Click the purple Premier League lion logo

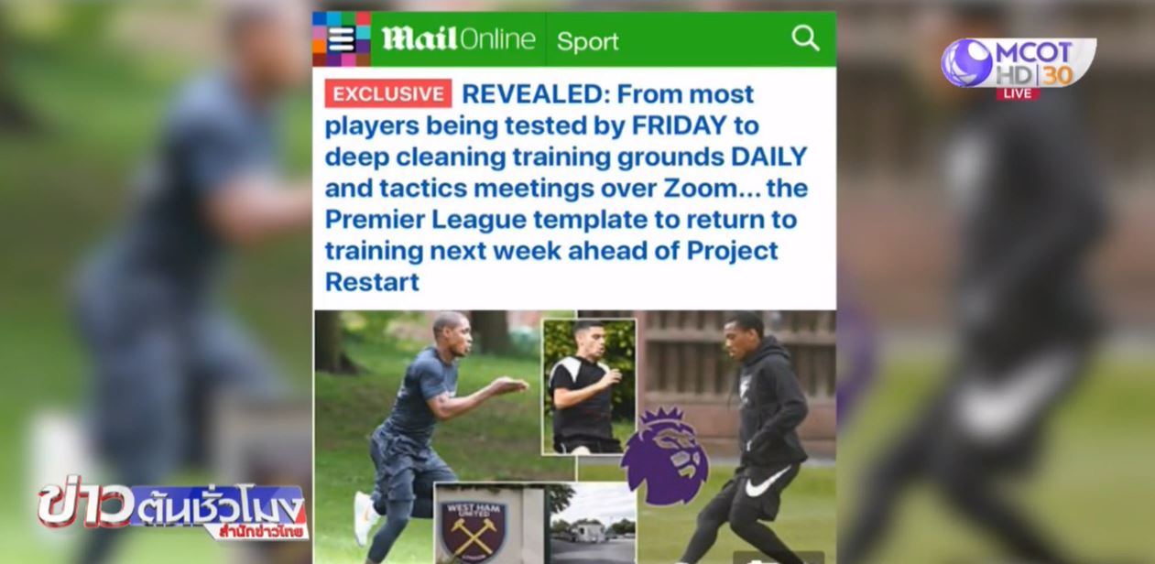(x=665, y=456)
